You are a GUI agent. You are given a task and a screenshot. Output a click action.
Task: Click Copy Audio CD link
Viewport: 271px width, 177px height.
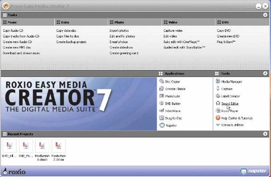point(13,30)
